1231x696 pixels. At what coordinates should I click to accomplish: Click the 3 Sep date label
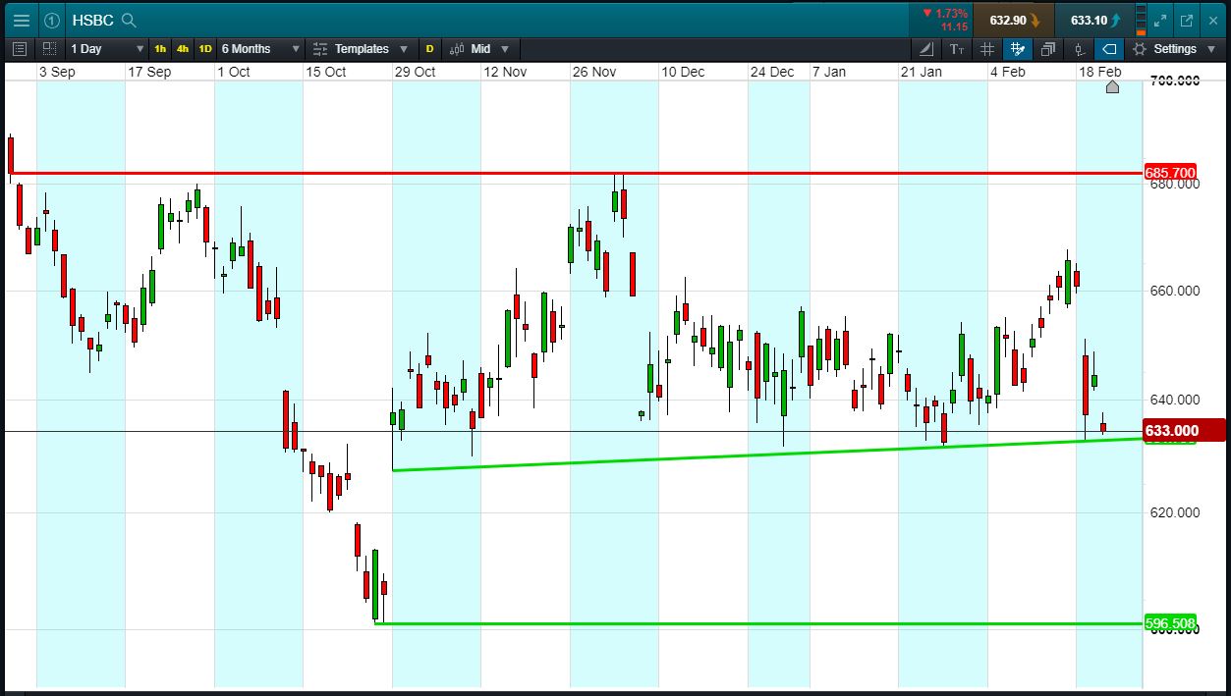[x=57, y=72]
